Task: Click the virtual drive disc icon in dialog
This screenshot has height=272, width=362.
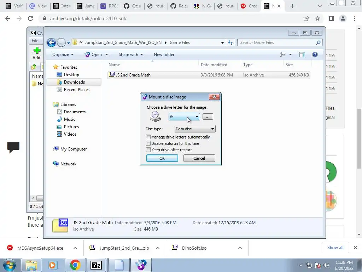Action: pos(156,116)
